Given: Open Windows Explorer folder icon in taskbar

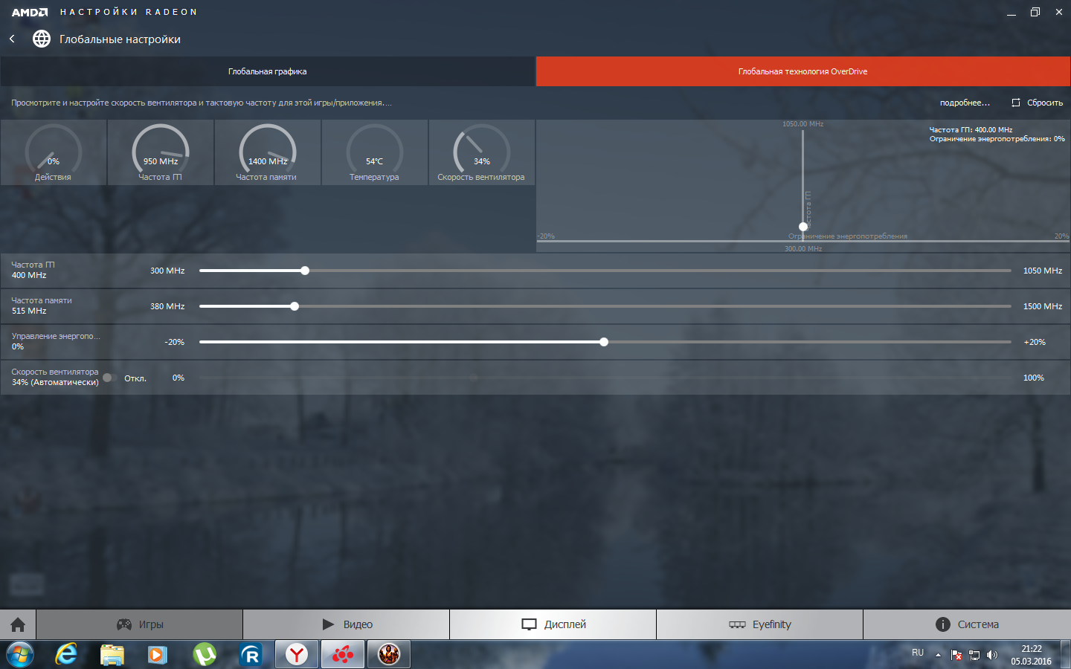Looking at the screenshot, I should [112, 654].
